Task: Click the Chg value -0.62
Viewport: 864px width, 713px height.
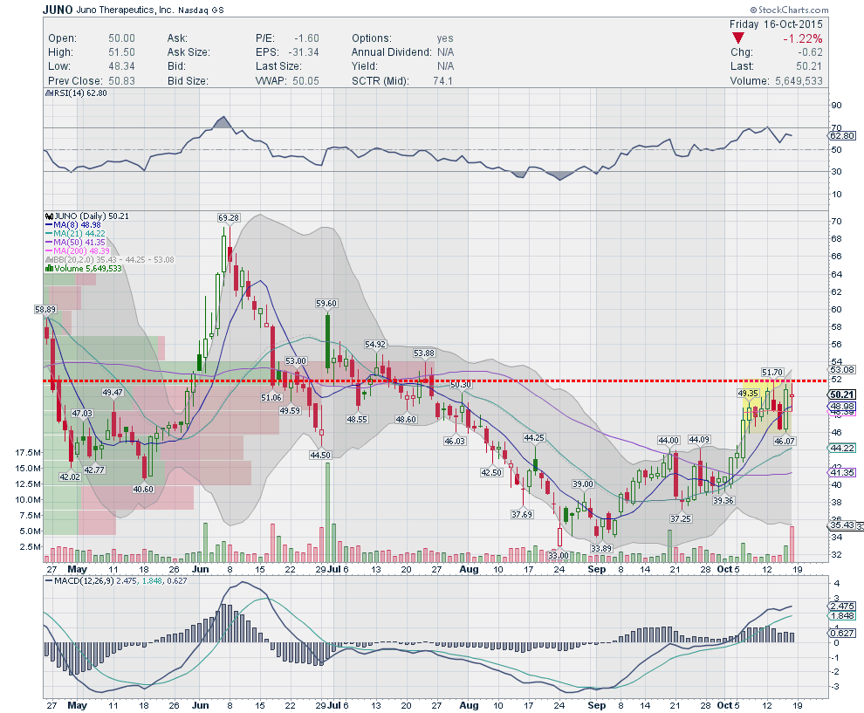Action: [x=810, y=52]
